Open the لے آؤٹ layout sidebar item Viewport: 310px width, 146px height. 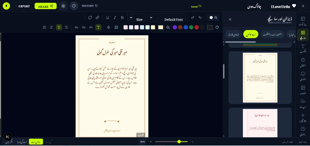(x=303, y=21)
